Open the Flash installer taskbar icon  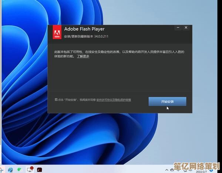click(x=40, y=170)
